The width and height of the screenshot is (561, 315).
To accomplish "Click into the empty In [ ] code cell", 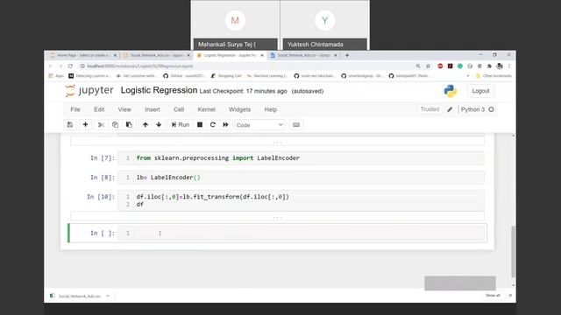I will coord(302,234).
